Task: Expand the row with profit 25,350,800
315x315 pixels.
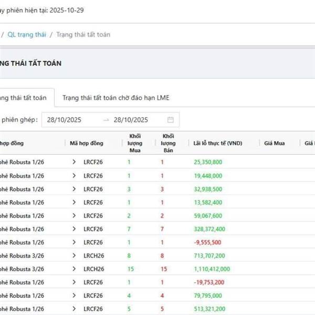Action: click(74, 162)
